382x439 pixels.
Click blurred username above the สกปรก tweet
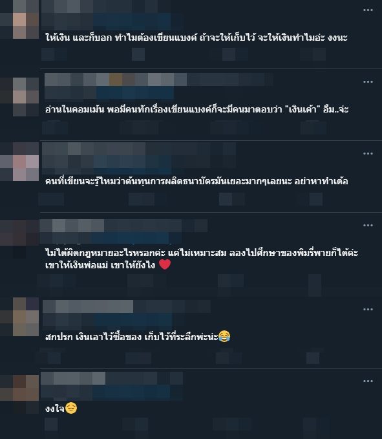[88, 306]
